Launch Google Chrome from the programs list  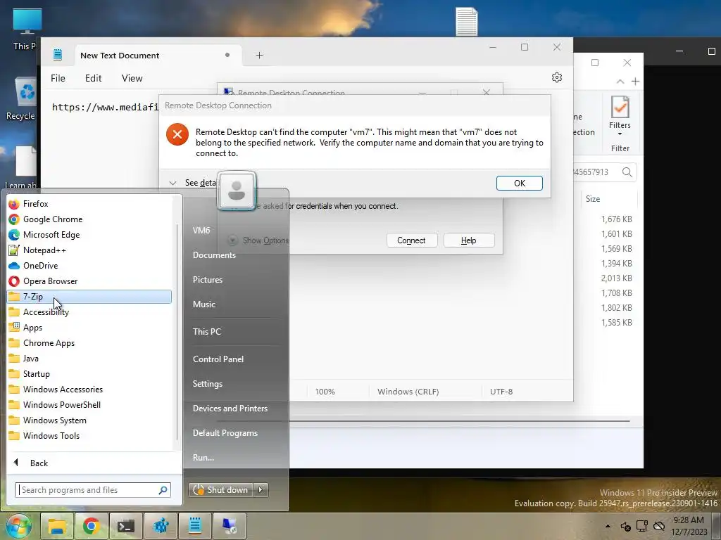click(89, 219)
